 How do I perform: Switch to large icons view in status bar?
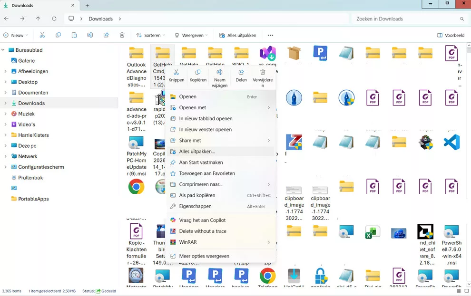click(466, 291)
